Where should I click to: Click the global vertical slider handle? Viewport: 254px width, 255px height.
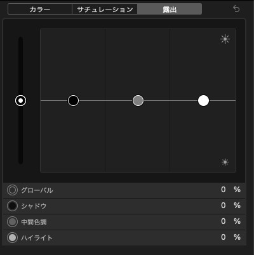(20, 100)
